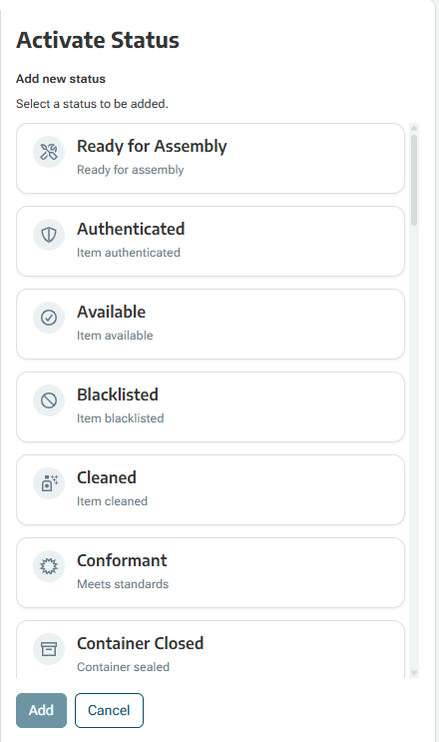Select the Ready for Assembly status card
The height and width of the screenshot is (742, 439).
[x=211, y=158]
